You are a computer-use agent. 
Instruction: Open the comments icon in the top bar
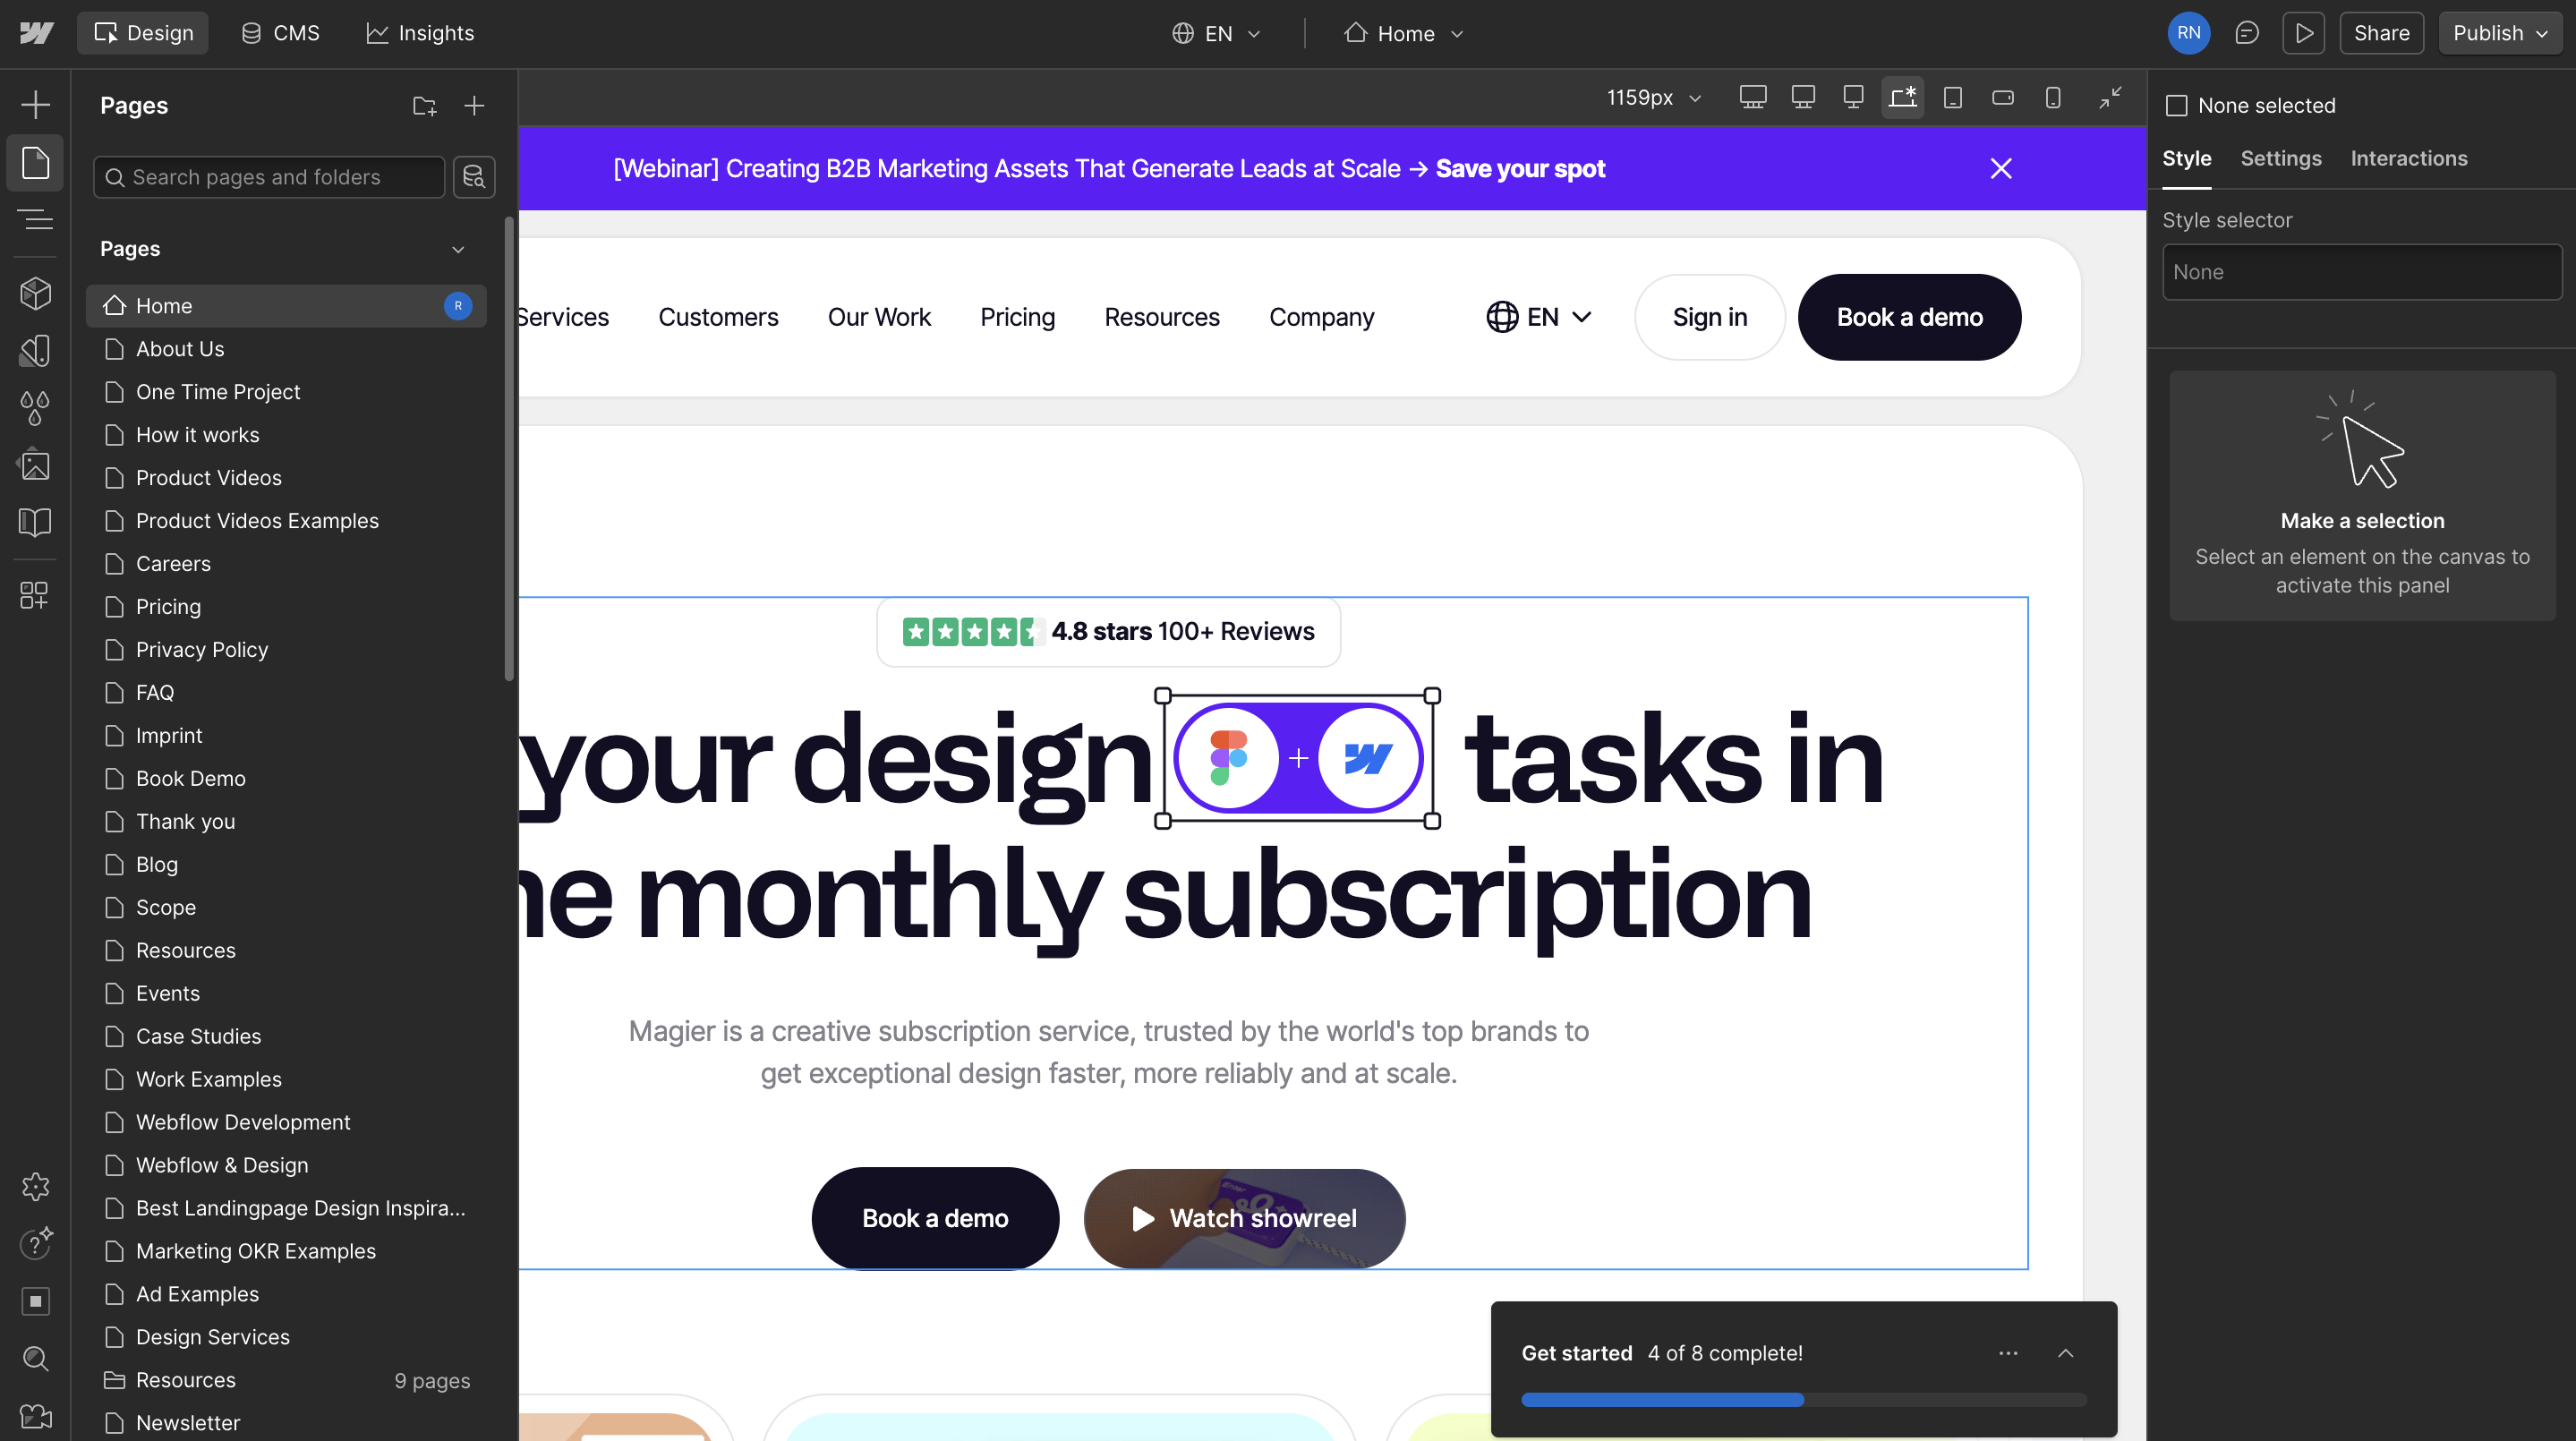(2246, 33)
